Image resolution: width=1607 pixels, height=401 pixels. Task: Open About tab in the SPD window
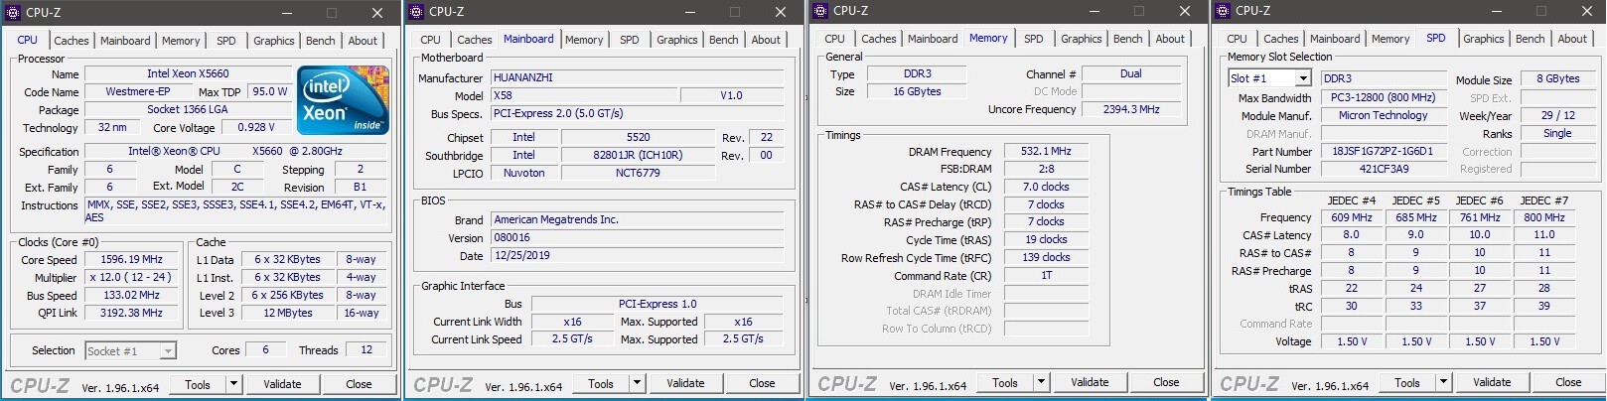pyautogui.click(x=1572, y=39)
